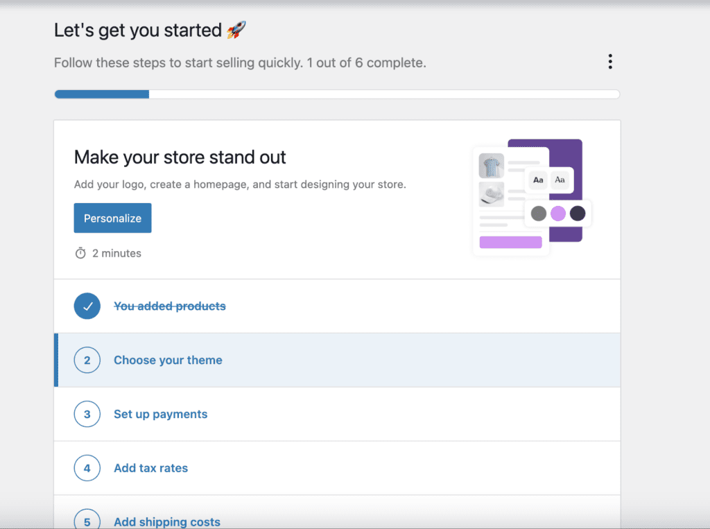Select the step 4 numbered circle
This screenshot has width=710, height=529.
click(x=87, y=468)
